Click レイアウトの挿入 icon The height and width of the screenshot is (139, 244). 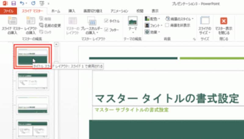click(x=31, y=25)
